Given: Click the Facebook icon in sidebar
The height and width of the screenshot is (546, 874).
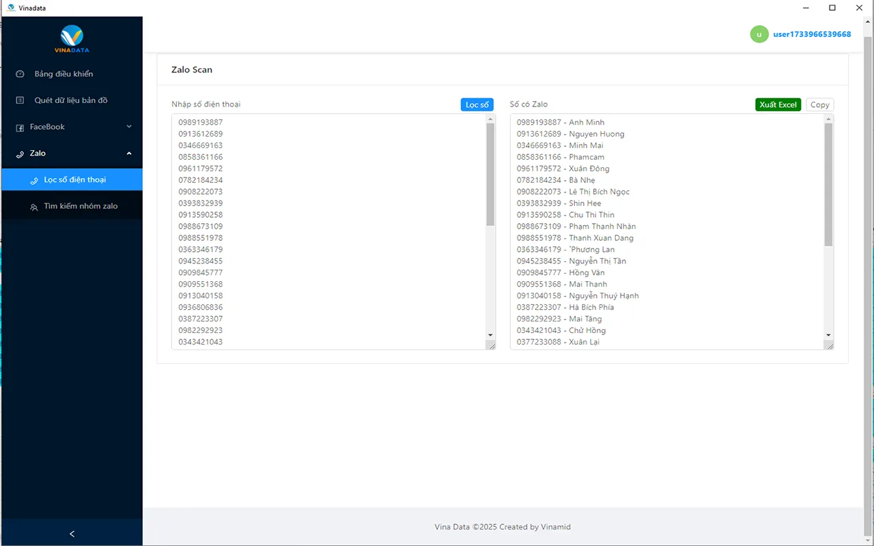Looking at the screenshot, I should coord(20,127).
